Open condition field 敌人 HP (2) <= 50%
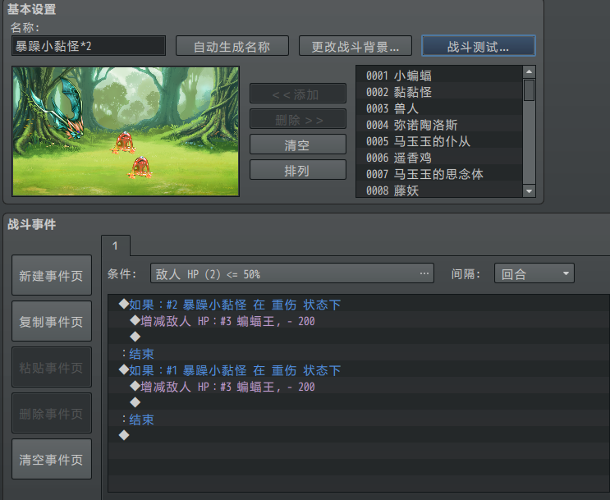Viewport: 610px width, 500px height. 292,273
